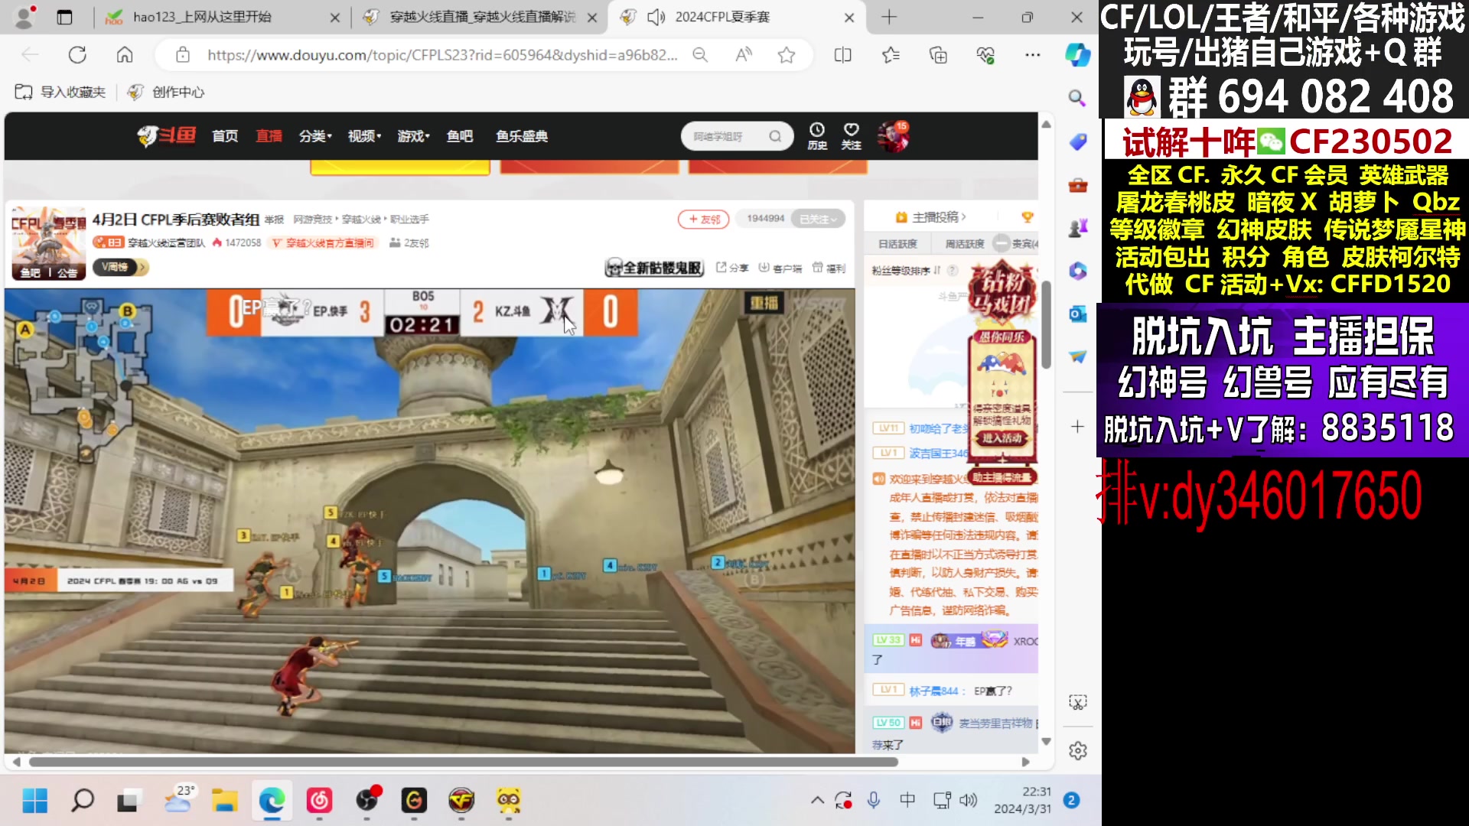The image size is (1469, 826).
Task: Open the 关注 heart follow icon
Action: click(851, 136)
